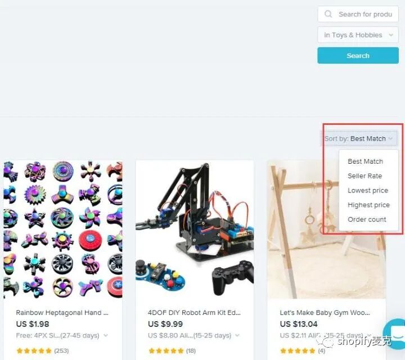Screen dimensions: 405x360
Task: Sort results by Order count
Action: [x=367, y=219]
